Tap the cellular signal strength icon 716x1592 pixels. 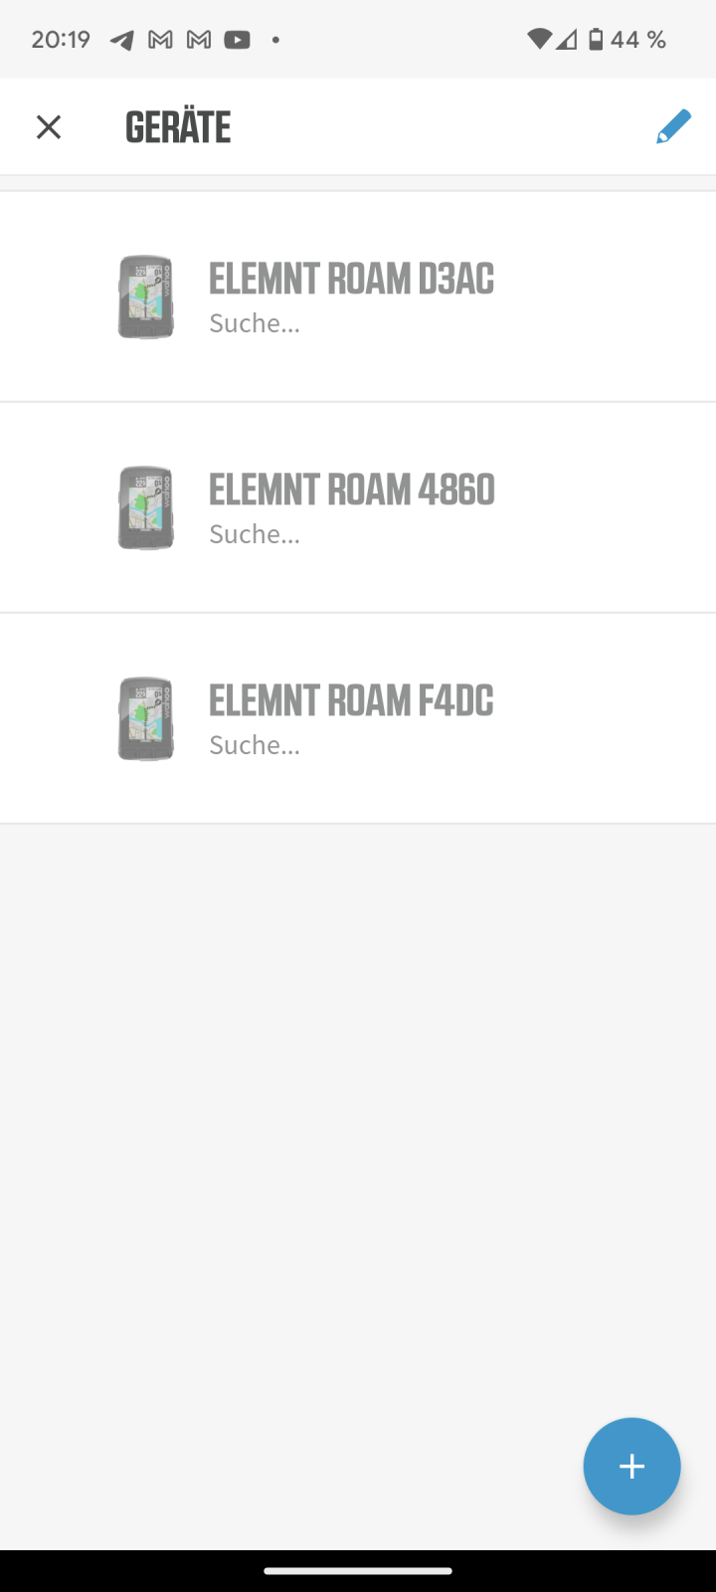point(566,40)
